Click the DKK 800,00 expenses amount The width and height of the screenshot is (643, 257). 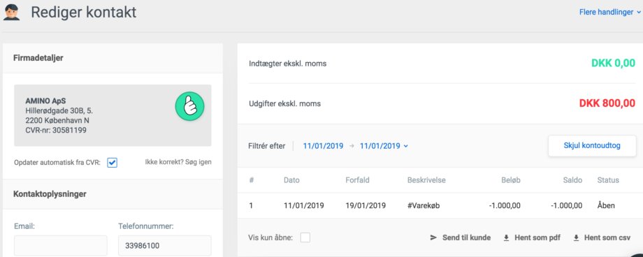pyautogui.click(x=607, y=103)
